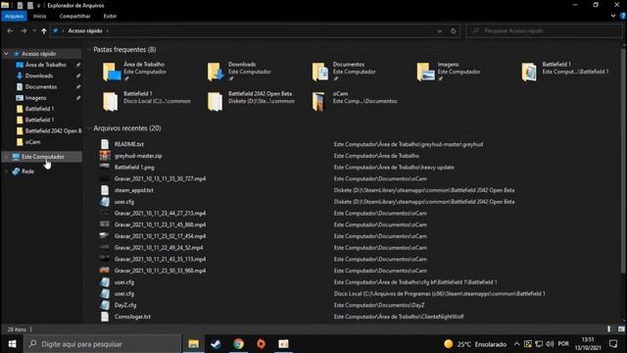
Task: Click the path ending in DayZ
Action: pos(379,305)
